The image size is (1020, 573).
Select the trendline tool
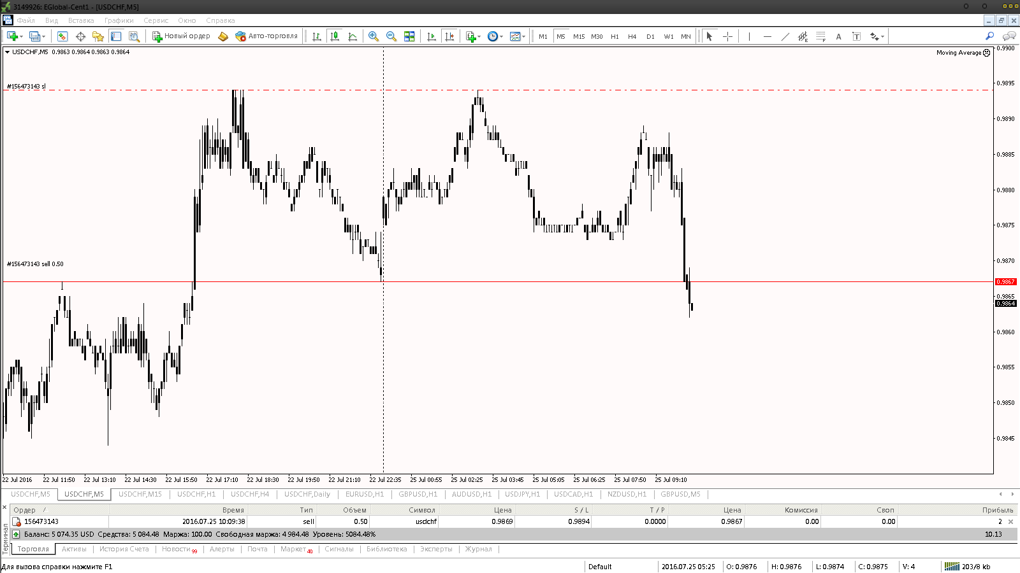click(x=785, y=36)
